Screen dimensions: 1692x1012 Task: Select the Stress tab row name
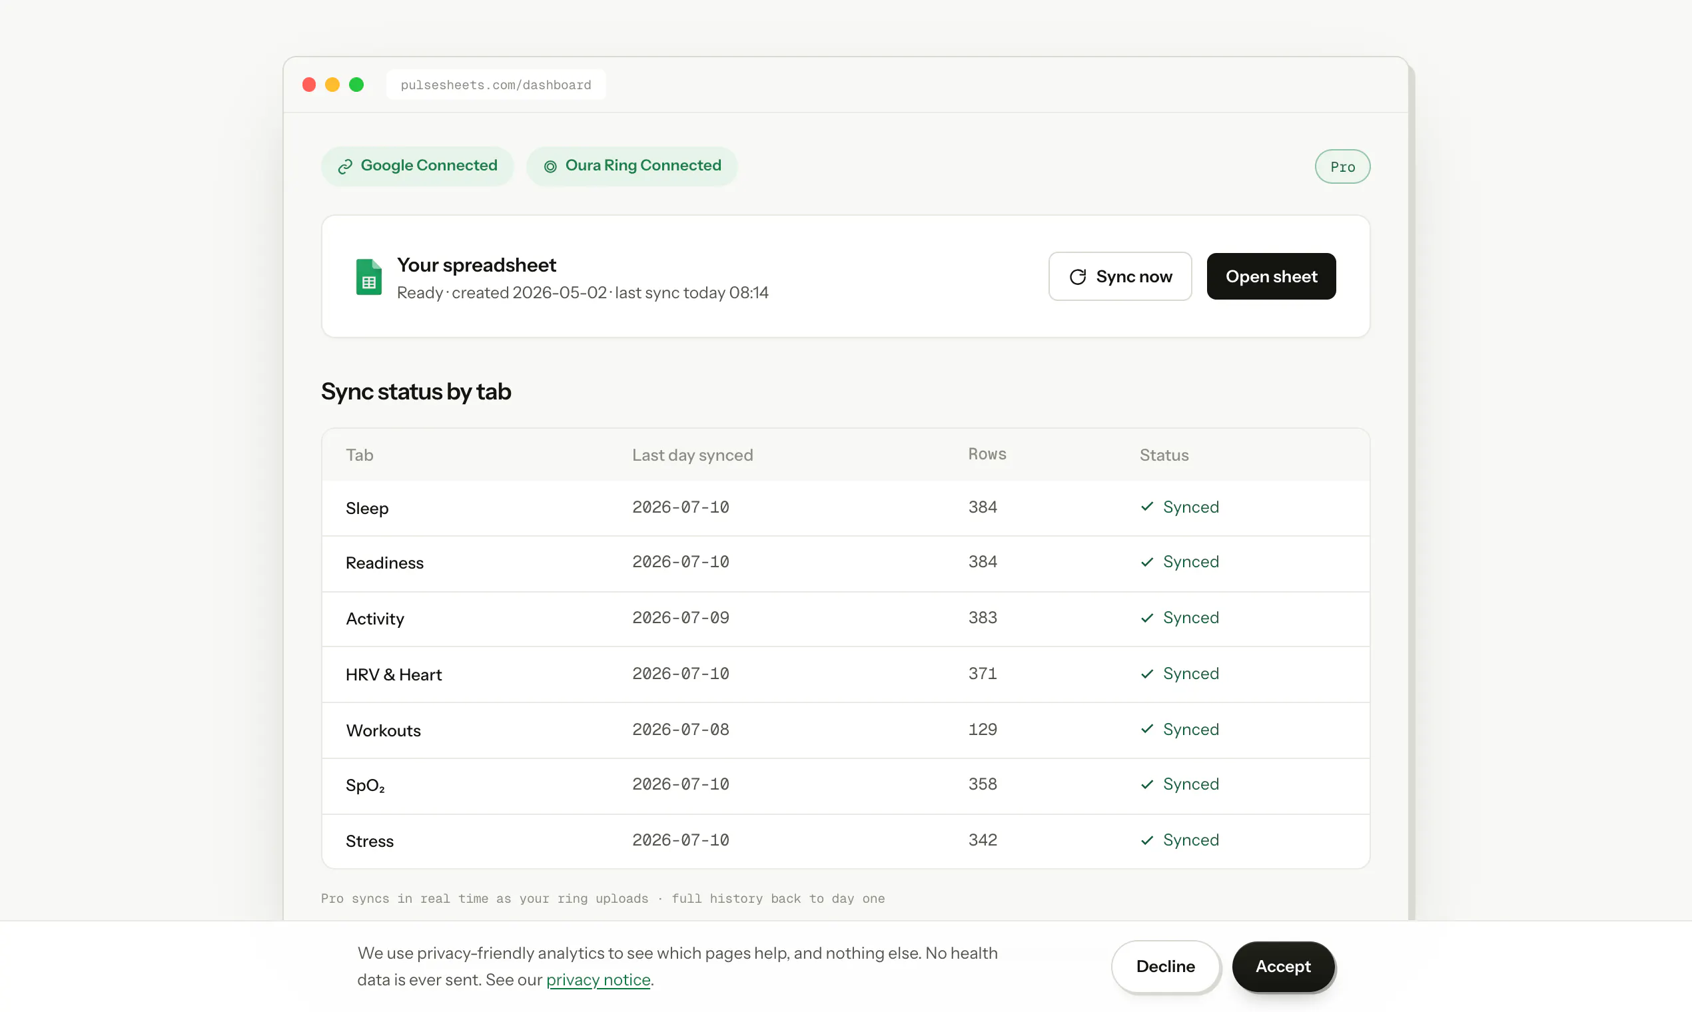coord(369,841)
